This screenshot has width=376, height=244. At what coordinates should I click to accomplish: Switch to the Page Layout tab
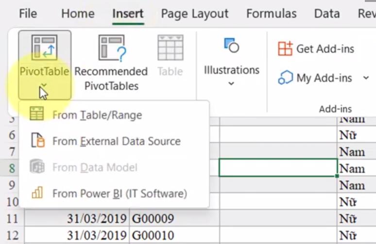point(194,14)
